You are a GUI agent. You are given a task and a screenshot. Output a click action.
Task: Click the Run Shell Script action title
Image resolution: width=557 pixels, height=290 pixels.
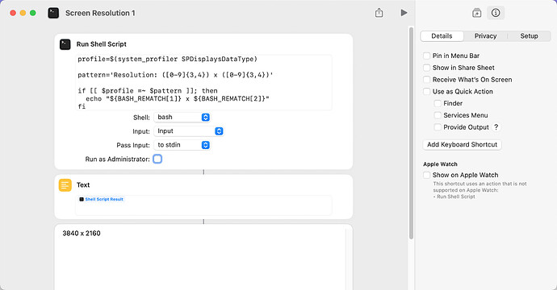(x=102, y=44)
